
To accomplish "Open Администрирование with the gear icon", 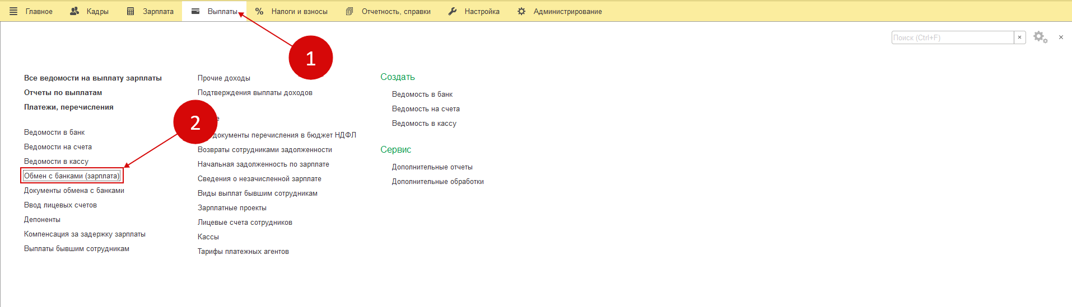I will tap(560, 11).
